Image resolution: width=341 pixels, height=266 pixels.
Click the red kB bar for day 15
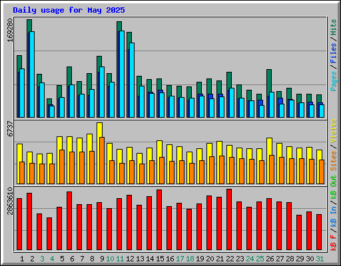[x=159, y=220]
